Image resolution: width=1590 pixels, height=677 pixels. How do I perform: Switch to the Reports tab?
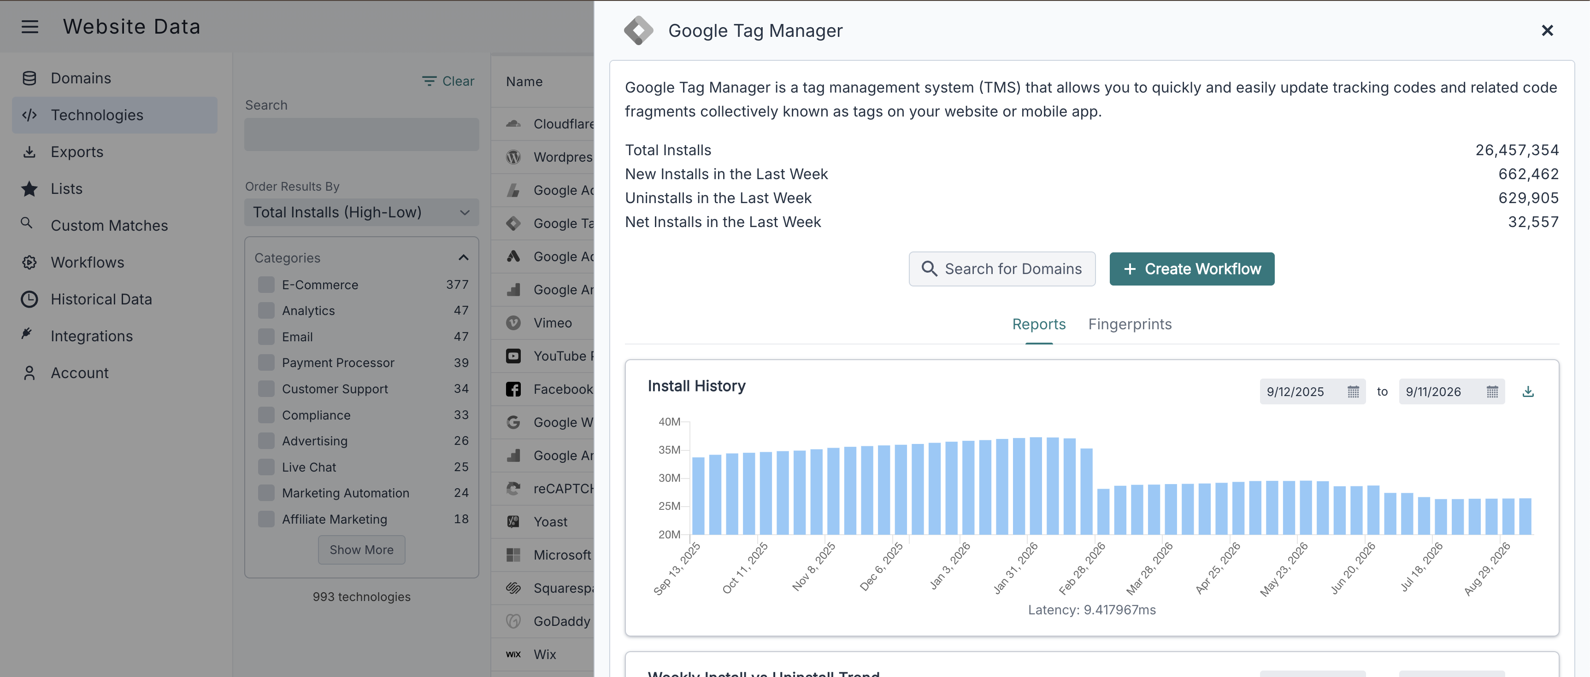click(1039, 324)
